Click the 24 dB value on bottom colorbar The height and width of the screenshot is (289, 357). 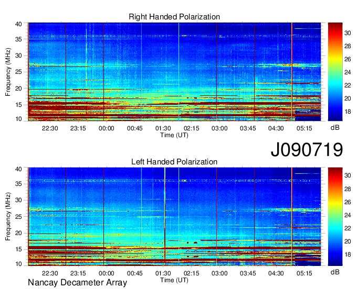pyautogui.click(x=348, y=215)
